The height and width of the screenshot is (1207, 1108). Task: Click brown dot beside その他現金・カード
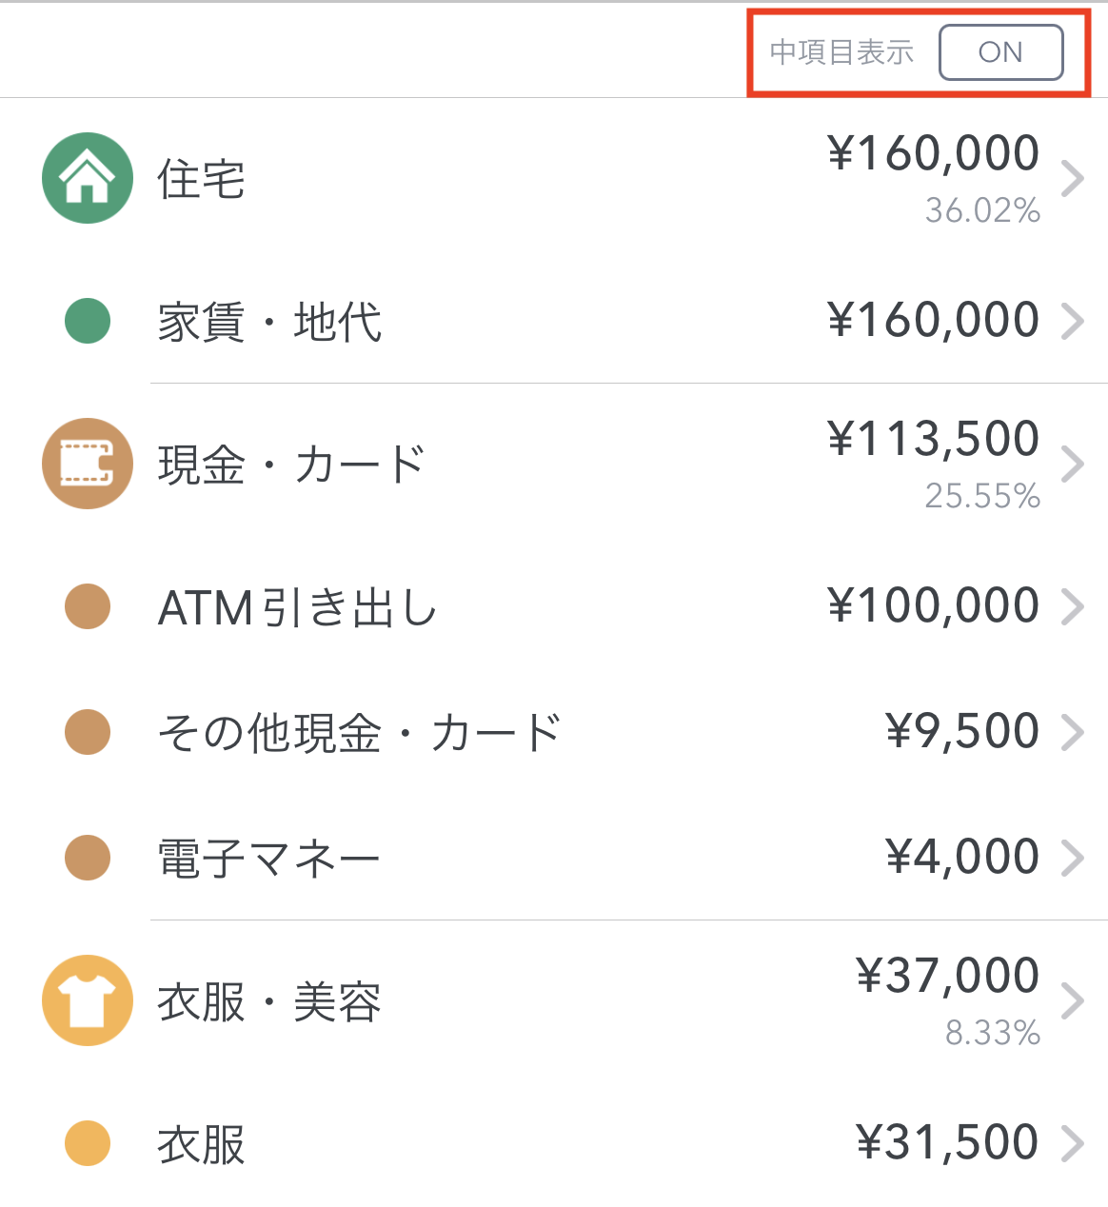(x=88, y=732)
